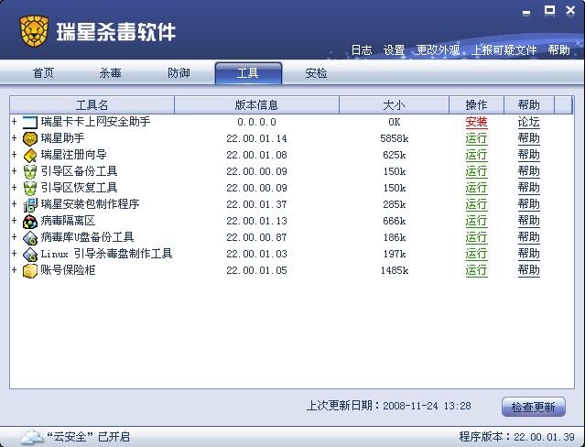Screen dimensions: 585x447
Task: Expand the 瑞星注册向导 row
Action: click(14, 155)
